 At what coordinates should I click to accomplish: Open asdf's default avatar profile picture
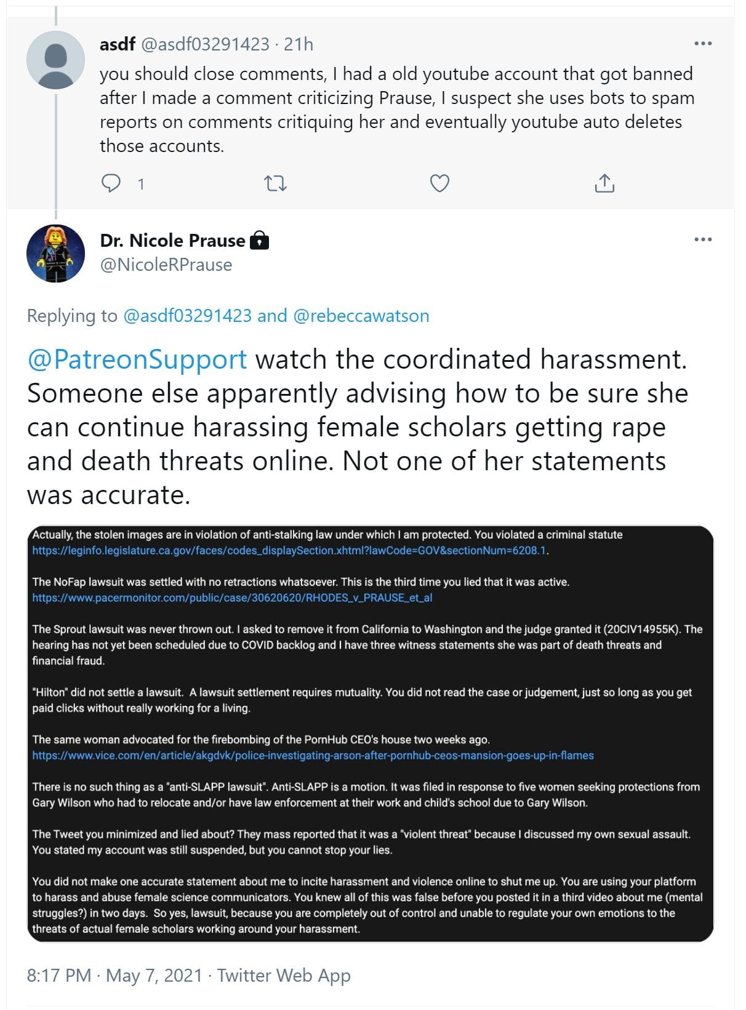click(x=56, y=60)
